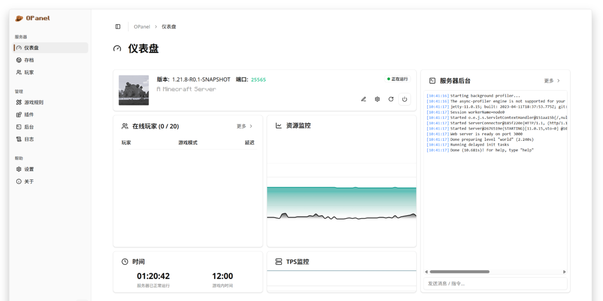
Task: Open 设置 settings in sidebar
Action: tap(29, 169)
